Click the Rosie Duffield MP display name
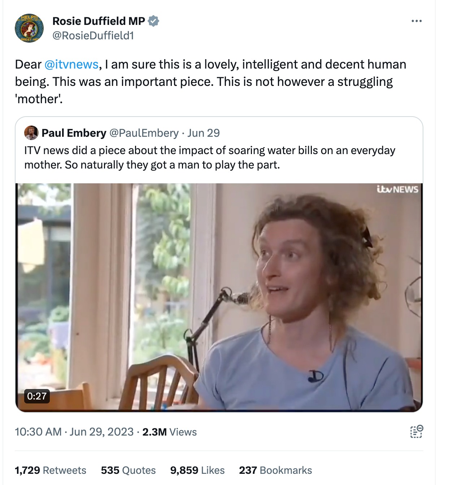The height and width of the screenshot is (485, 449). 99,21
